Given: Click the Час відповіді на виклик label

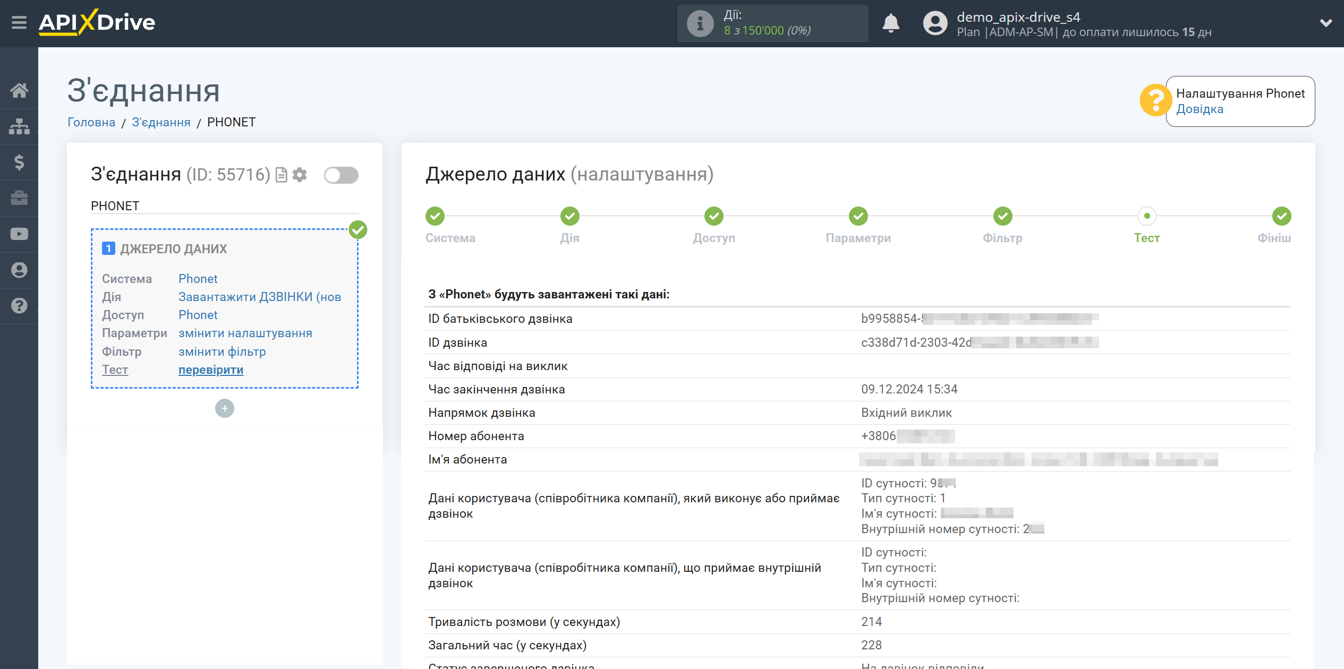Looking at the screenshot, I should click(x=498, y=366).
